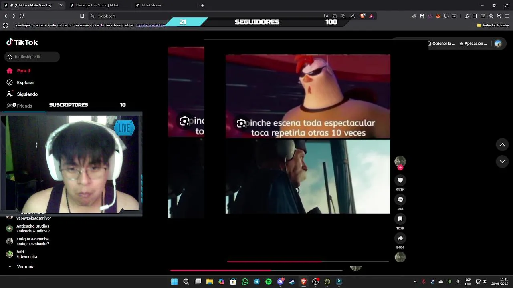
Task: Open the spinning sound disc thumbnail
Action: (x=400, y=257)
